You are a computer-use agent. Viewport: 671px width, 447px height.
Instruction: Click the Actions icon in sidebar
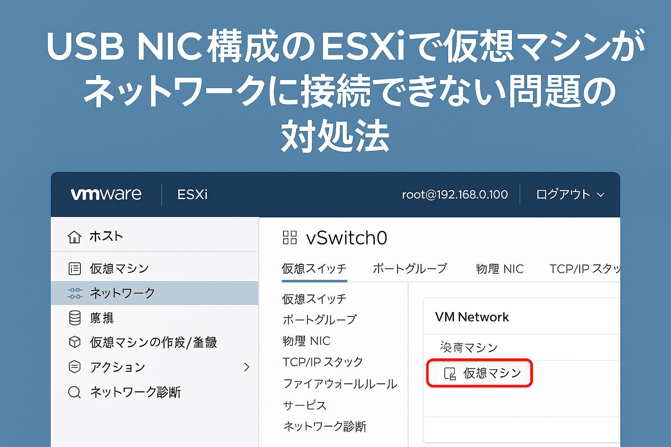pos(75,367)
